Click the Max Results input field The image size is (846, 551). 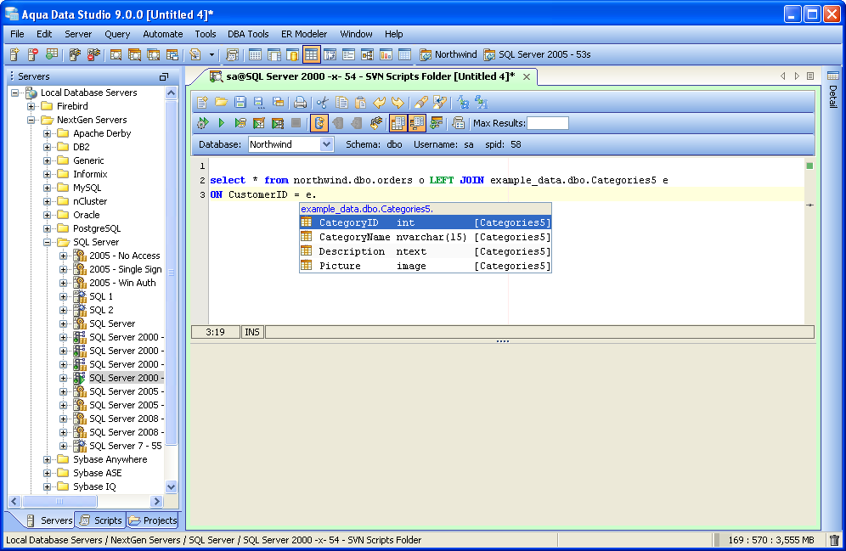point(548,123)
